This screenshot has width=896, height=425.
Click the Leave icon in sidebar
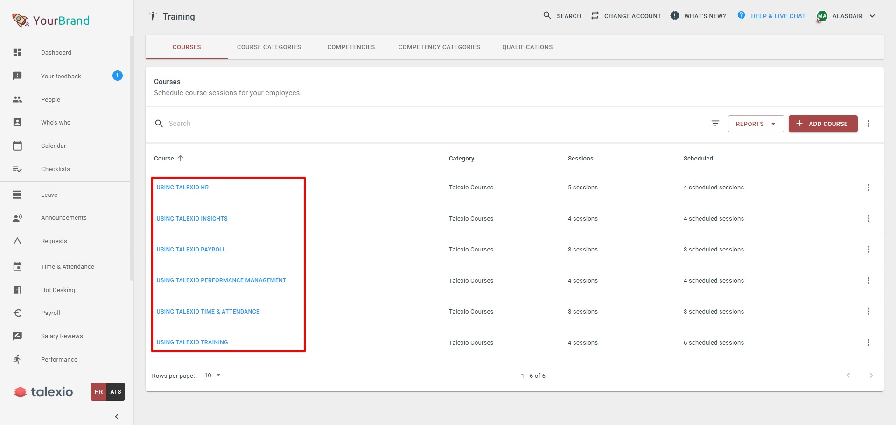tap(17, 195)
